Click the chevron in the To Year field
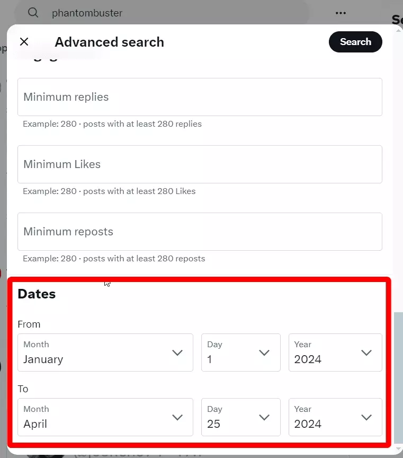Screen dimensions: 403x458 [366, 418]
